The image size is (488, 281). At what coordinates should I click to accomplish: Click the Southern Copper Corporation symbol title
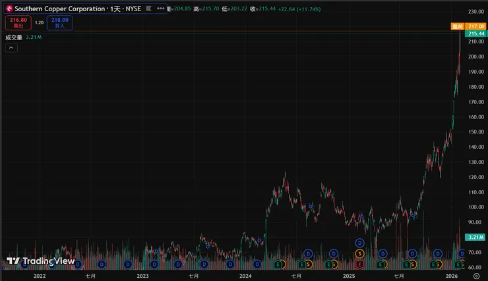(59, 9)
